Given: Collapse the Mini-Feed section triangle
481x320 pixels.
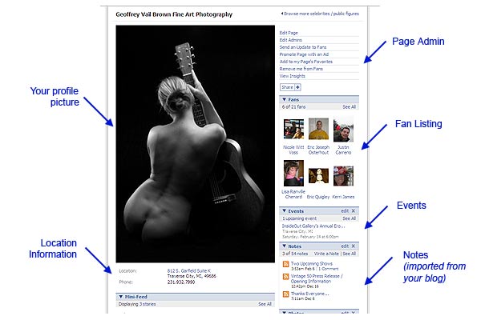Looking at the screenshot, I should point(121,297).
